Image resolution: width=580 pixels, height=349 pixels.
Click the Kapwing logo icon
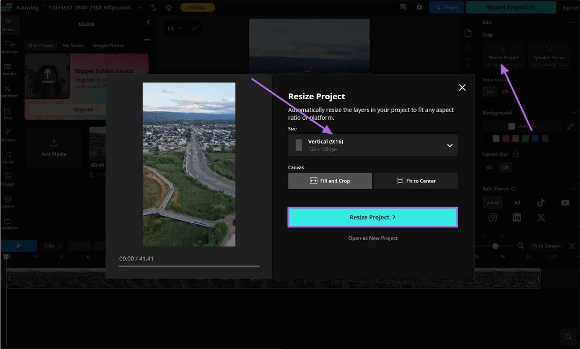7,8
